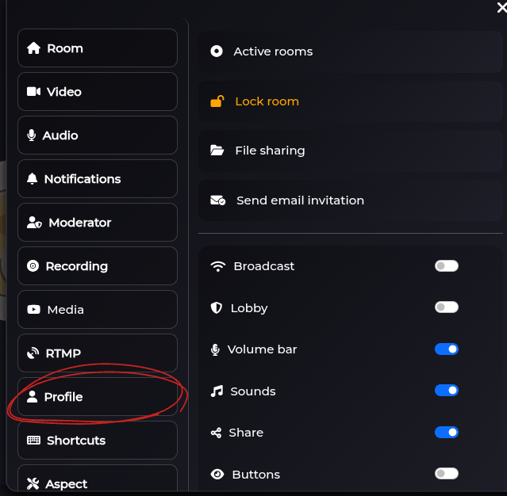
Task: Click the open folder File sharing icon
Action: coord(217,151)
